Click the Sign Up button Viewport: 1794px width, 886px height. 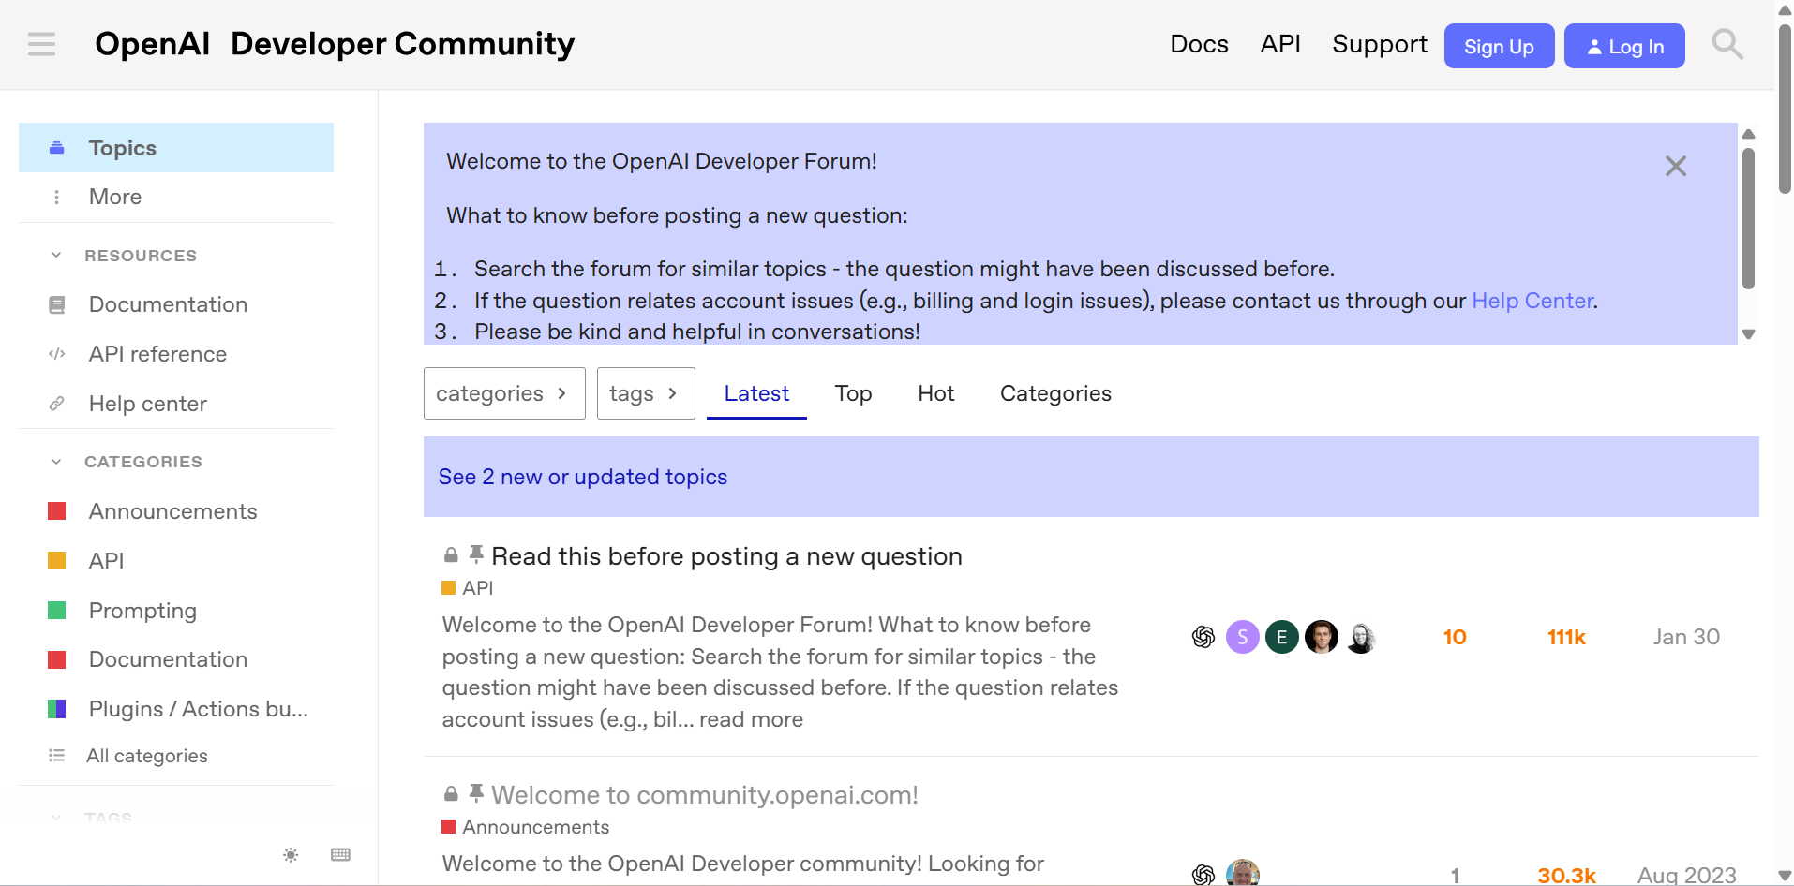(1498, 46)
